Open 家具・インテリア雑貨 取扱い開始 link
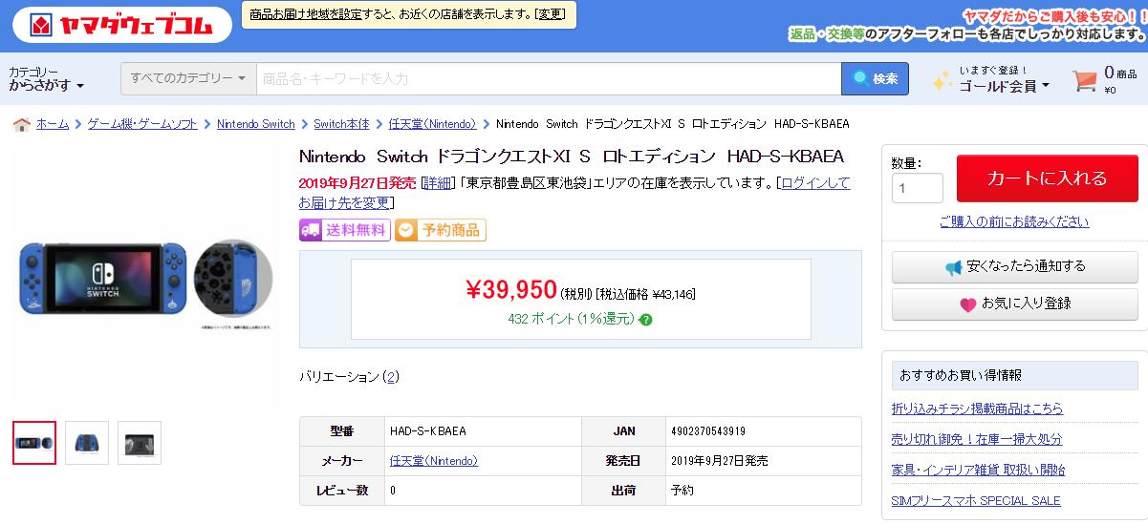This screenshot has height=524, width=1148. point(978,470)
